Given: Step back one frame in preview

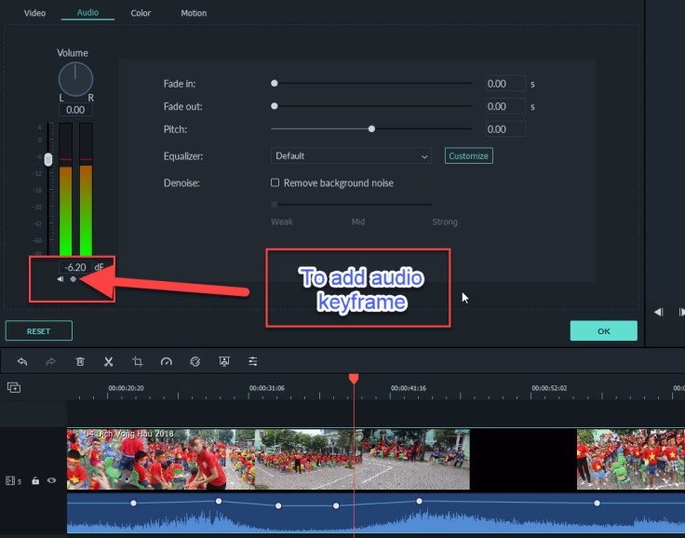Looking at the screenshot, I should pos(659,312).
